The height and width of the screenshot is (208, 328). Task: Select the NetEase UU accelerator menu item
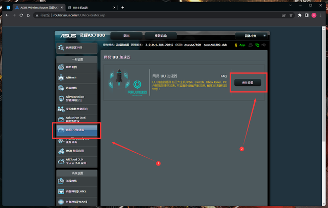click(x=77, y=130)
